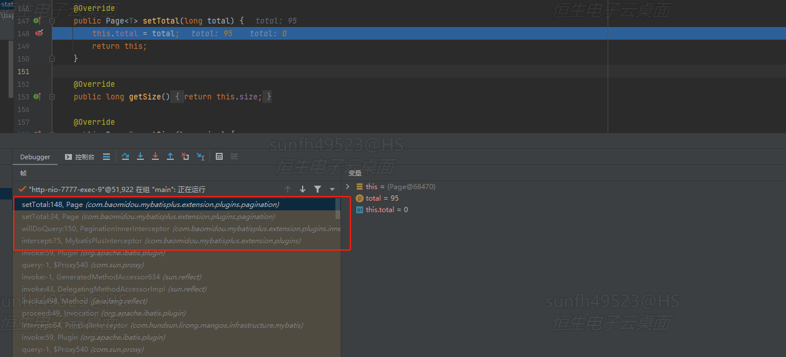Click the fold-end marker on line 150
Screen dimensions: 786x357
[x=52, y=59]
